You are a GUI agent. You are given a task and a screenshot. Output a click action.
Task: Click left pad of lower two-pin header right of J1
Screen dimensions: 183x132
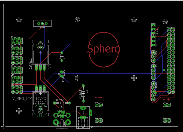97,121
